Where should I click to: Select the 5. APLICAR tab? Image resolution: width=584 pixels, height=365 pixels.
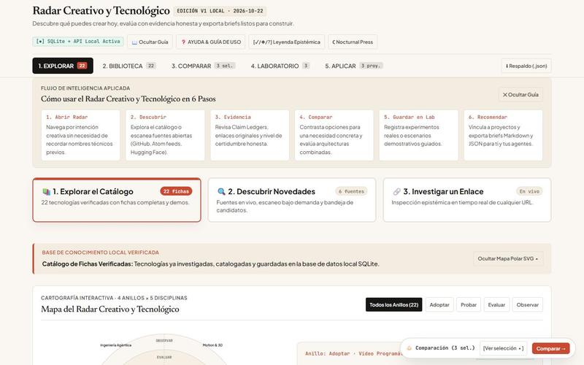click(354, 66)
